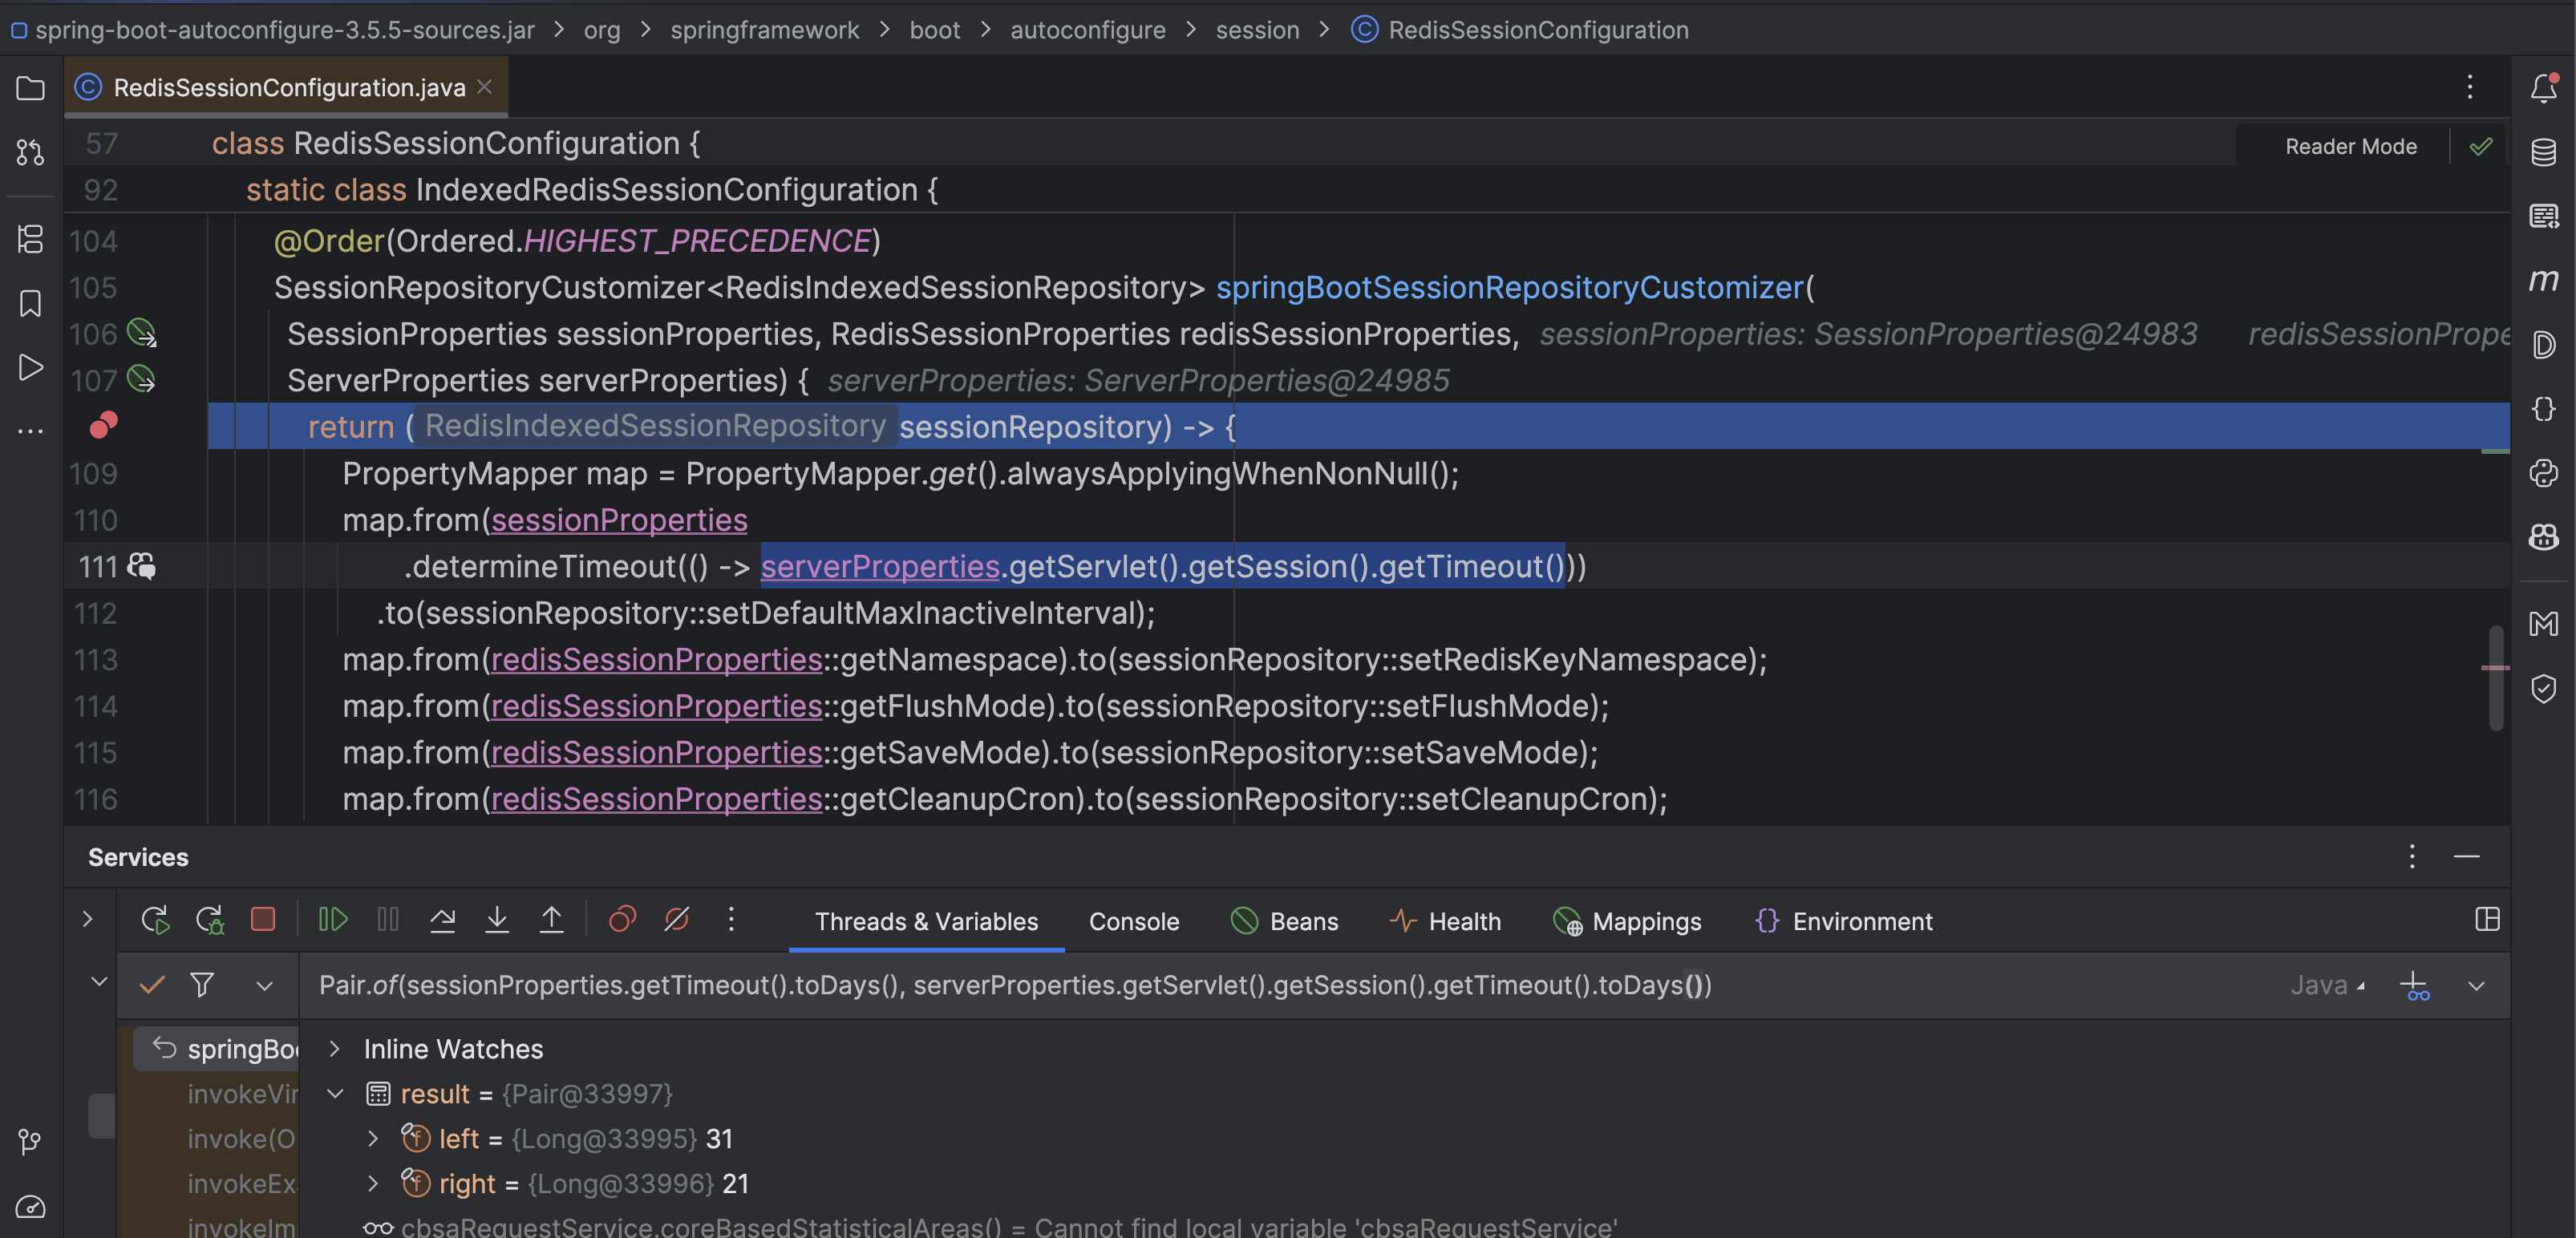Click the orange checkmark frames filter toggle
Screen dimensions: 2576x1238
(x=152, y=985)
